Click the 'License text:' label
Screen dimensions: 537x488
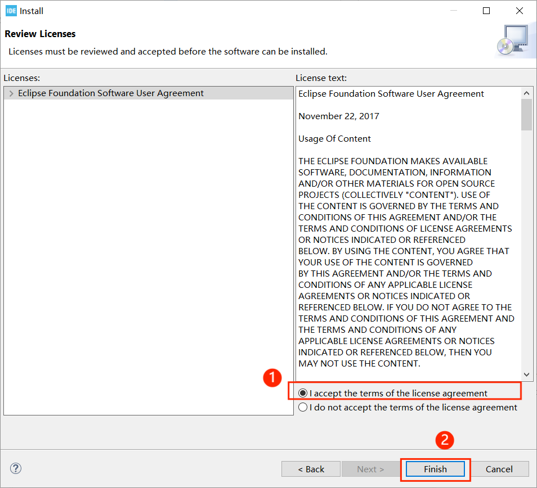(321, 78)
